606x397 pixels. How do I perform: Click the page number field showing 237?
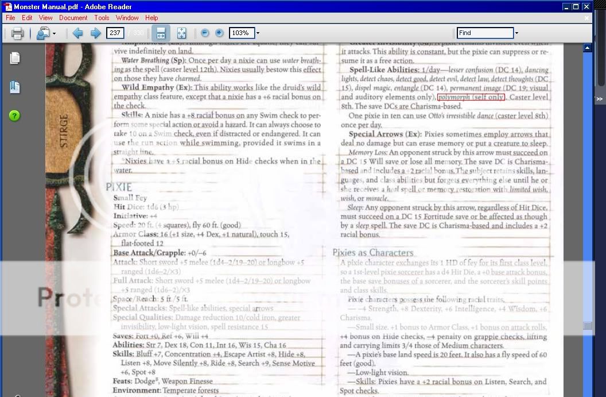tap(115, 33)
